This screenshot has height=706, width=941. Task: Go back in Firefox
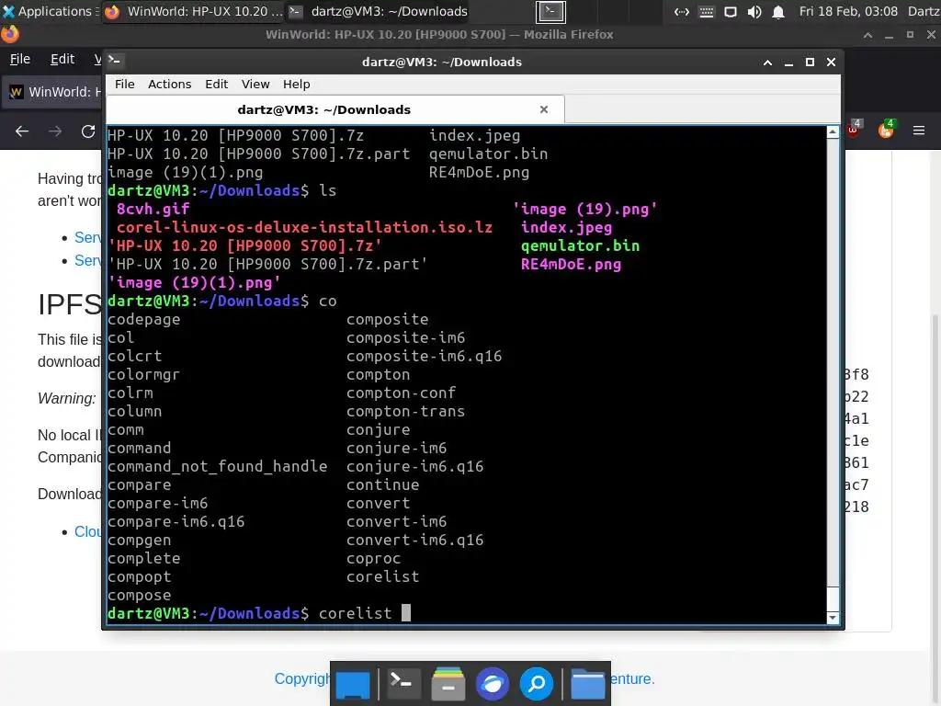pos(22,131)
